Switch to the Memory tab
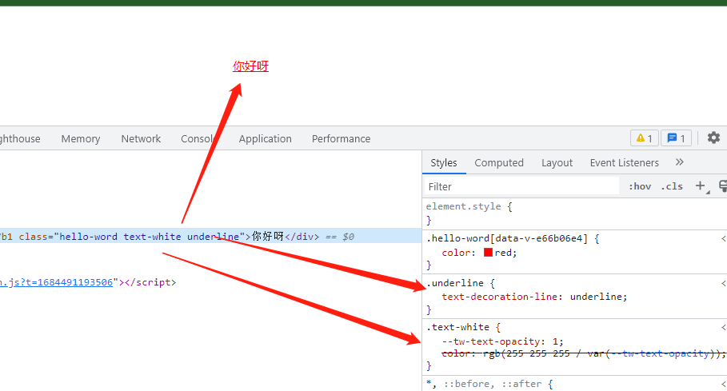 pyautogui.click(x=81, y=138)
